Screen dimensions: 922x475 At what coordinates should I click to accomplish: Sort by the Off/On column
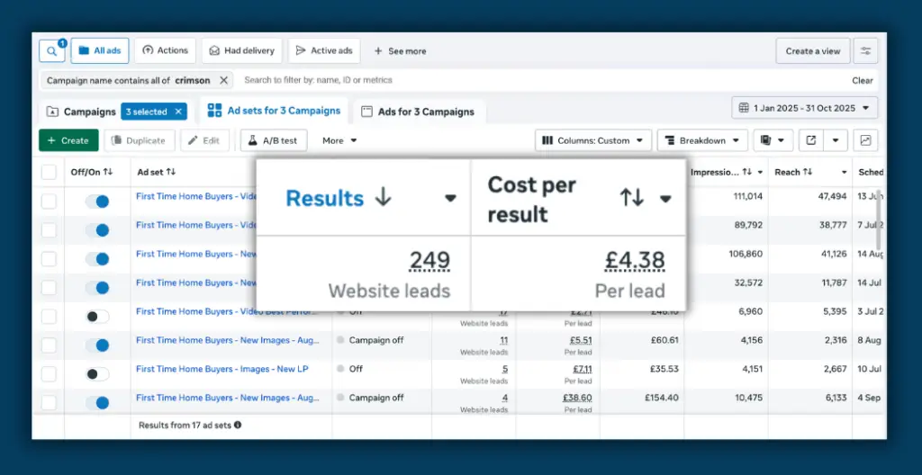point(92,172)
